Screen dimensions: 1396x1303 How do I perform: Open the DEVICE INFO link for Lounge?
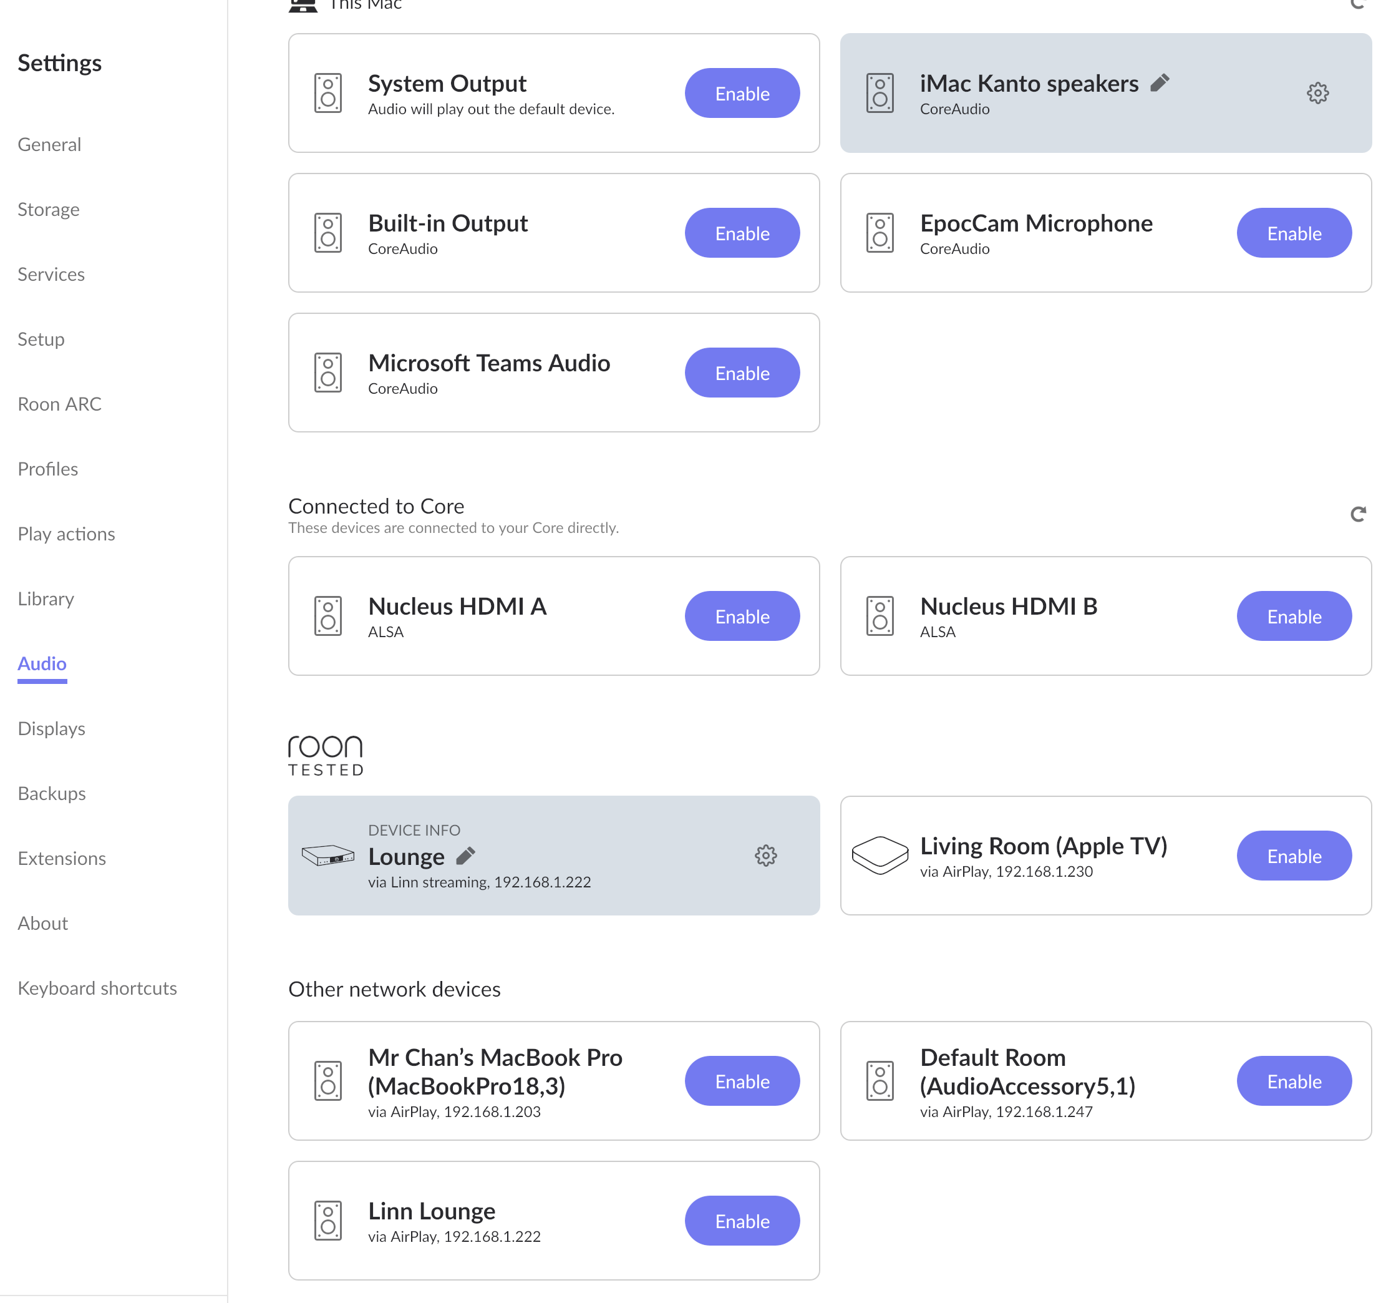414,830
